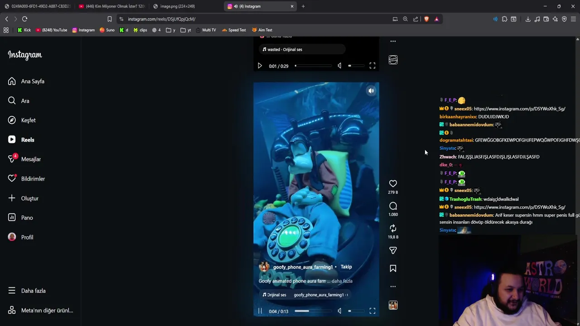Open browser zoom magnifier icon
Viewport: 580px width, 326px height.
point(405,19)
